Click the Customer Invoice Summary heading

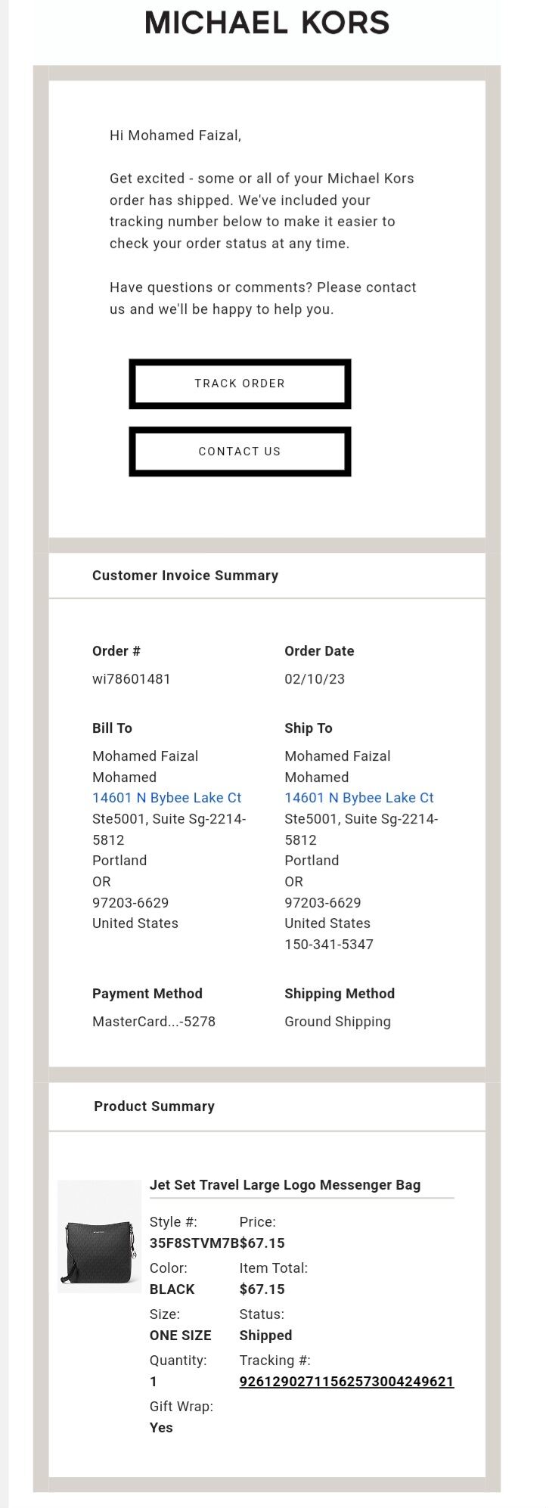185,576
